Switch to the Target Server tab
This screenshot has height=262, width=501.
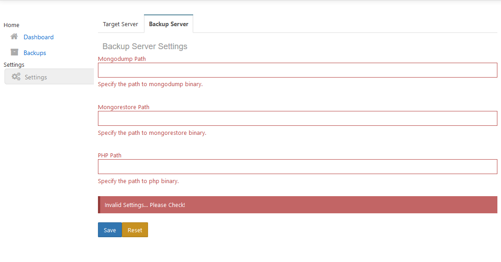121,24
